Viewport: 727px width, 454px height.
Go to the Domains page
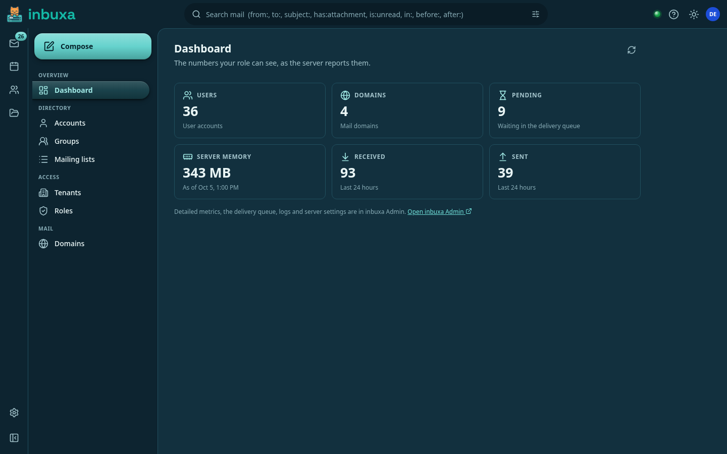click(91, 244)
